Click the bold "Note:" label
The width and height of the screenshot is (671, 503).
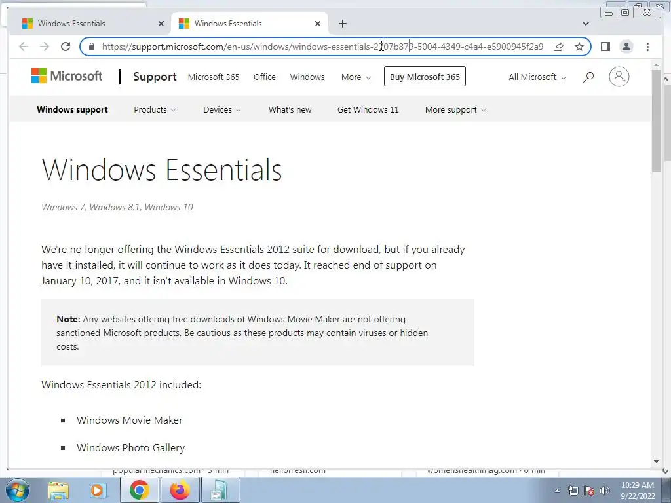tap(68, 319)
